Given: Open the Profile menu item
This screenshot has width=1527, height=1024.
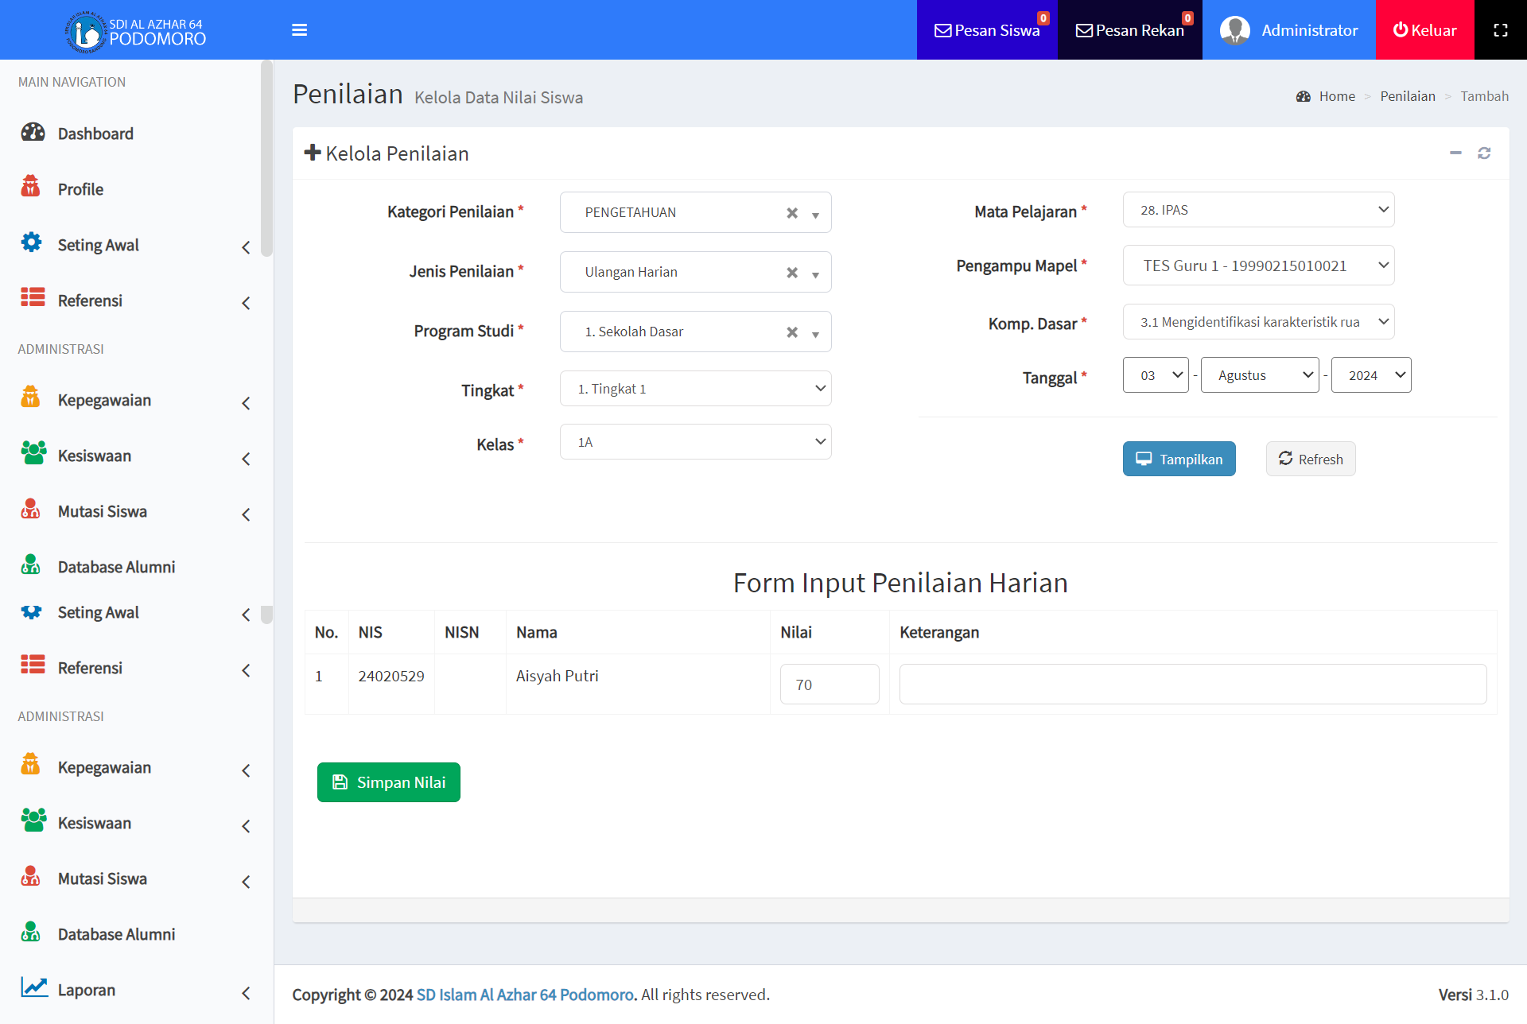Looking at the screenshot, I should 80,189.
